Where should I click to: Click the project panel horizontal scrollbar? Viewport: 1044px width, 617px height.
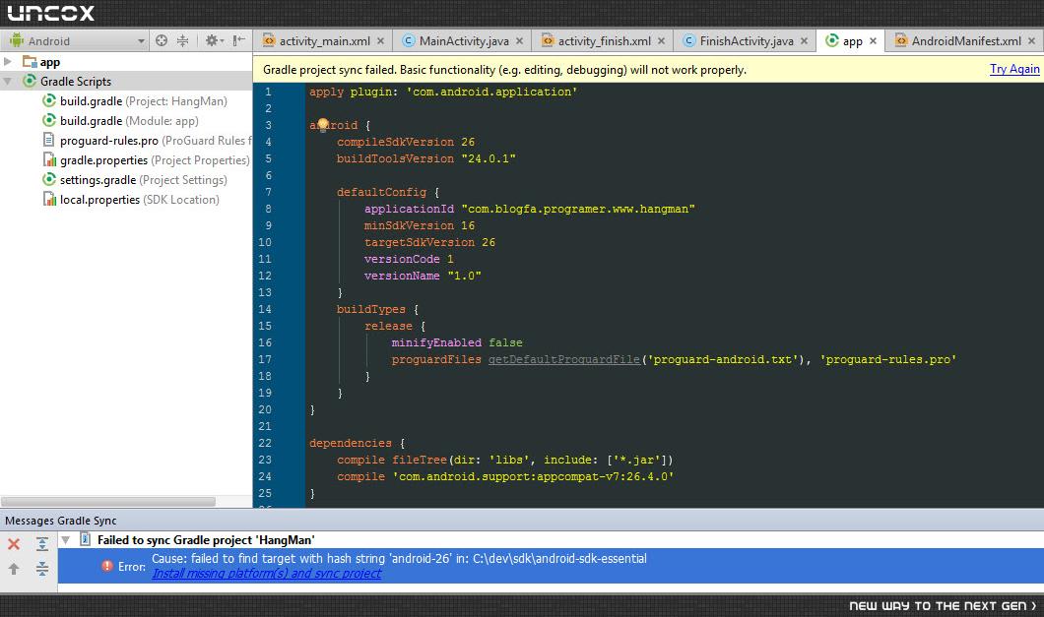[x=108, y=501]
